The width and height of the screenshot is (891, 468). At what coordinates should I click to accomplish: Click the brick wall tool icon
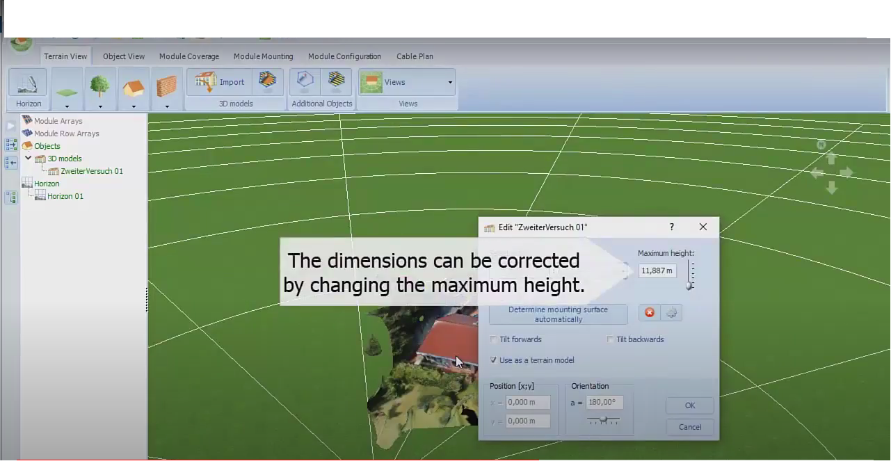pyautogui.click(x=167, y=85)
